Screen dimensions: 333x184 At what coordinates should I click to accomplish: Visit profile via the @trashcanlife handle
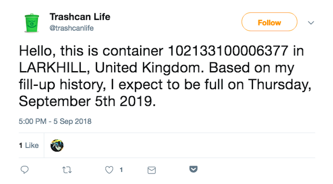[x=72, y=28]
